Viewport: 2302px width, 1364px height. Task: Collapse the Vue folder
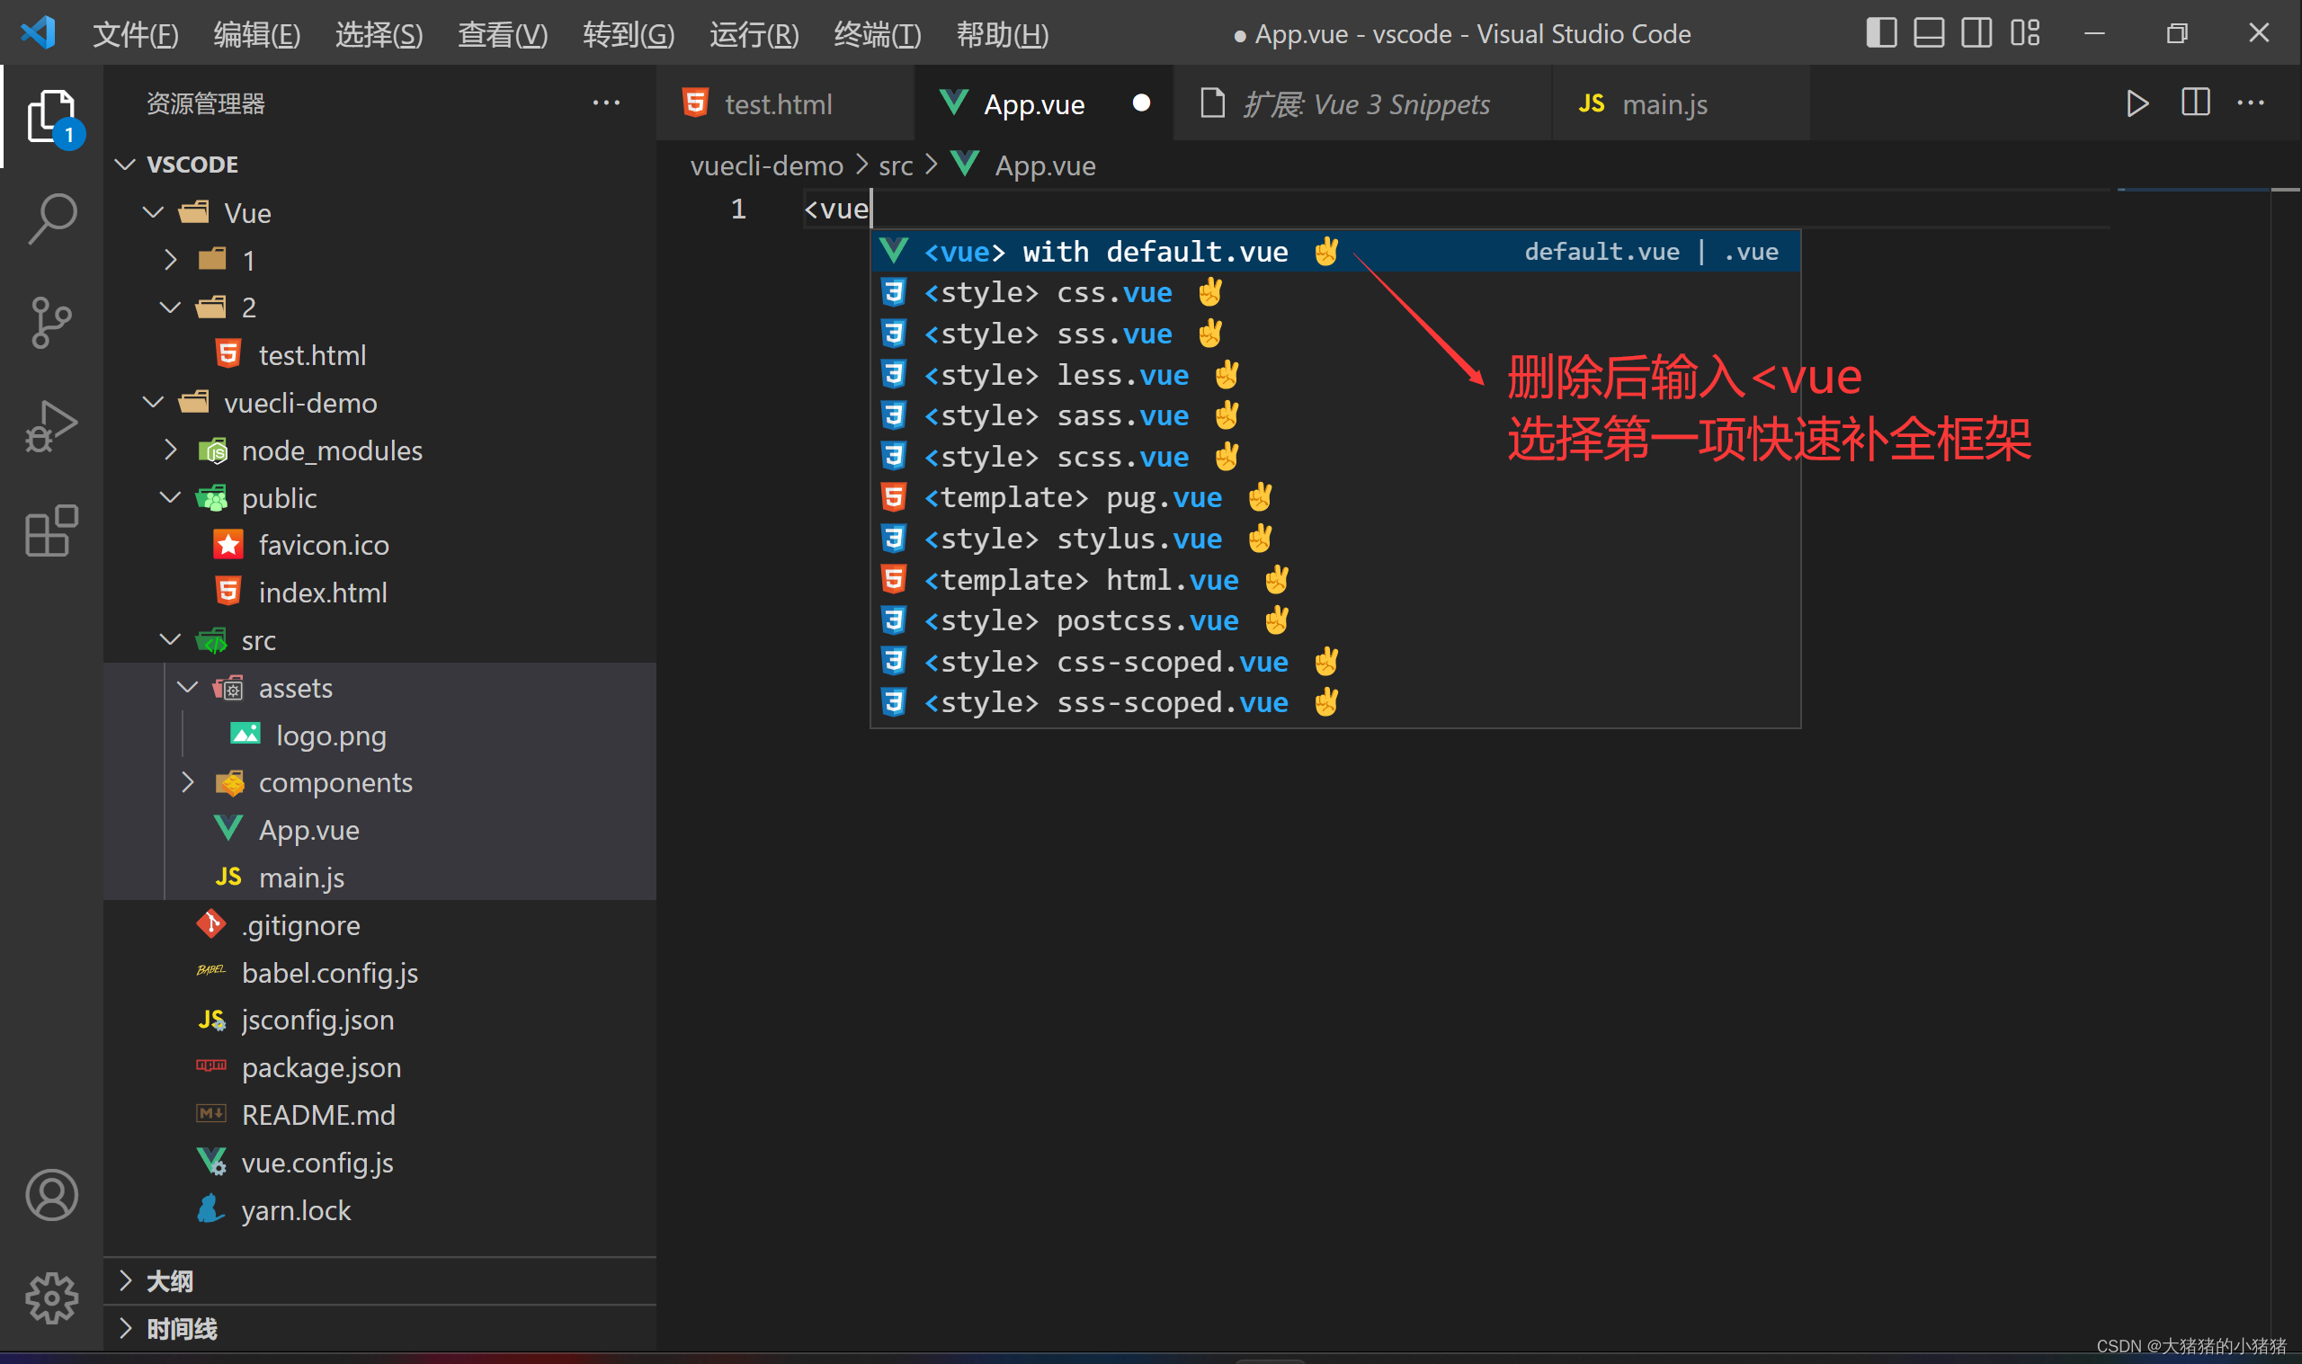click(x=154, y=212)
